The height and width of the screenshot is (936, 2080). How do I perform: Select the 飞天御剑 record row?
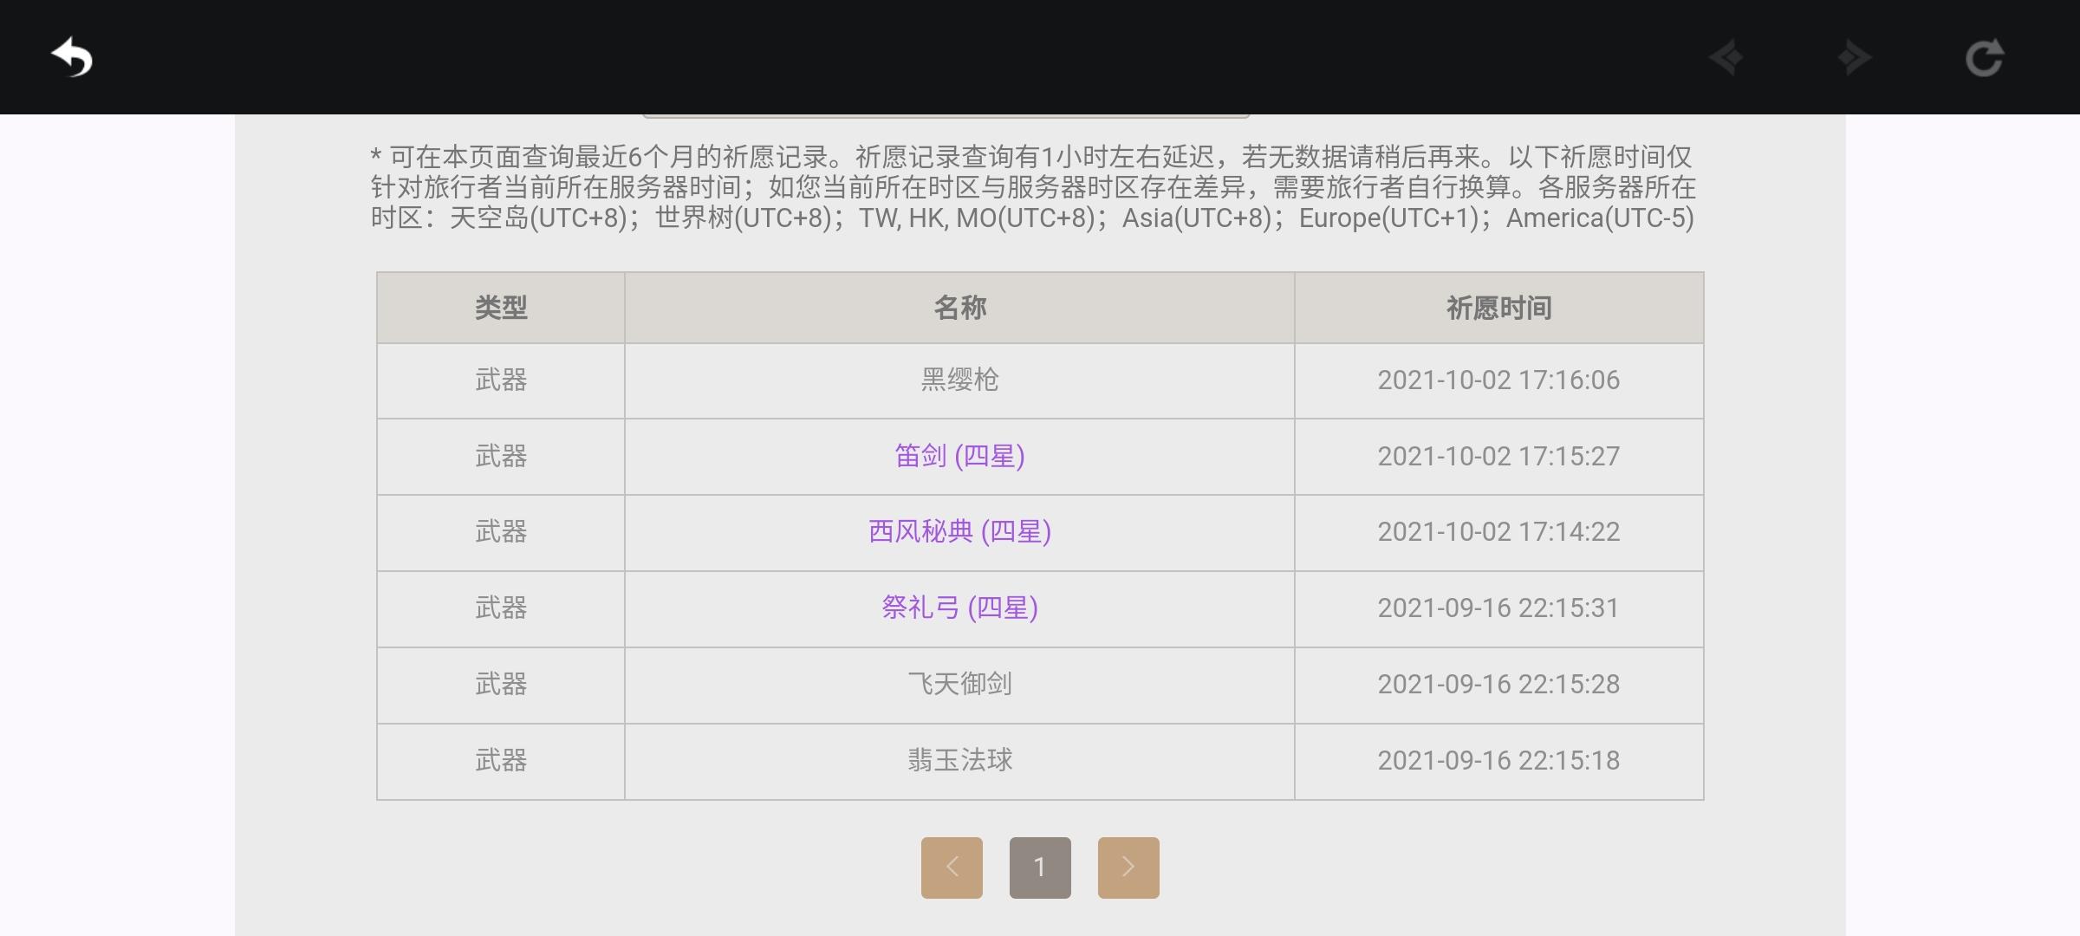click(959, 684)
